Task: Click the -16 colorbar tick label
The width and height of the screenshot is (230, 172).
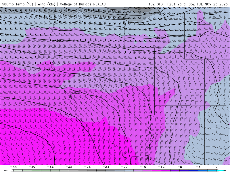Action: pos(143,167)
